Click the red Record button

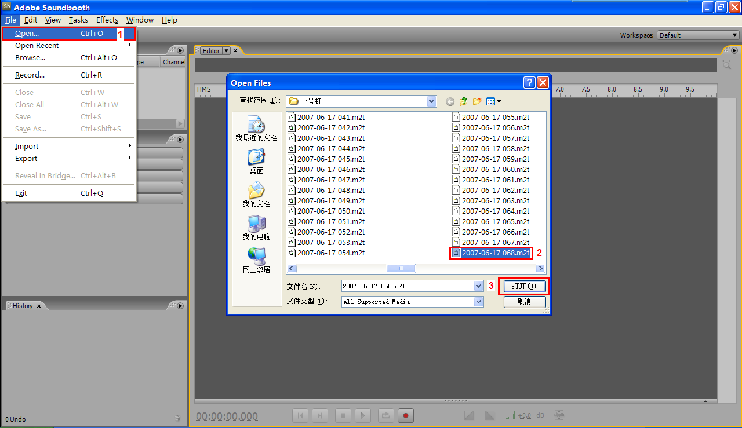(x=406, y=415)
